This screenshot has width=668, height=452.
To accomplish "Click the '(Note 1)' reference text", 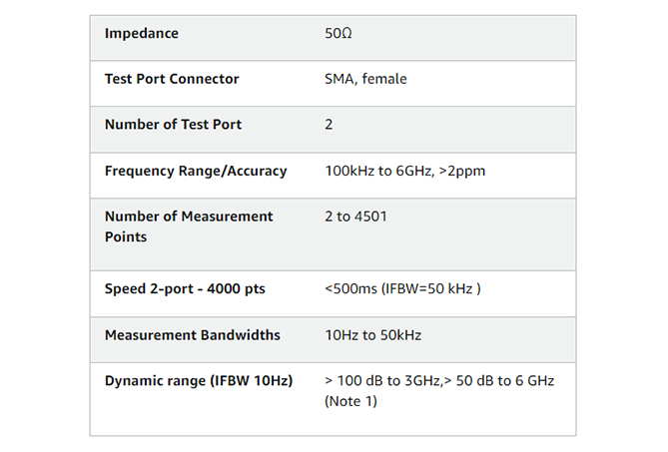I will pos(351,401).
